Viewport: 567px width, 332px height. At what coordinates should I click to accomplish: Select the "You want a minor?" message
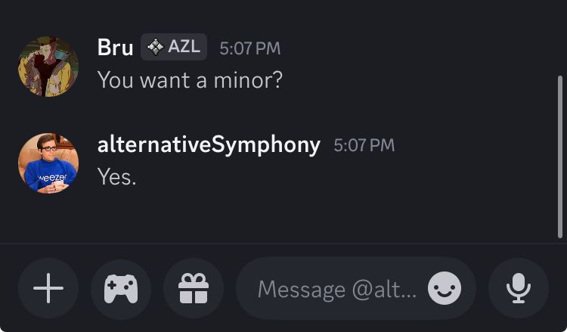[190, 79]
